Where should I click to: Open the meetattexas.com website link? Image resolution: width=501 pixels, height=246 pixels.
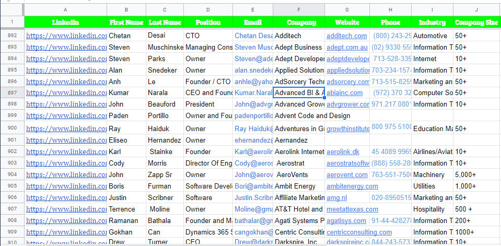[353, 209]
